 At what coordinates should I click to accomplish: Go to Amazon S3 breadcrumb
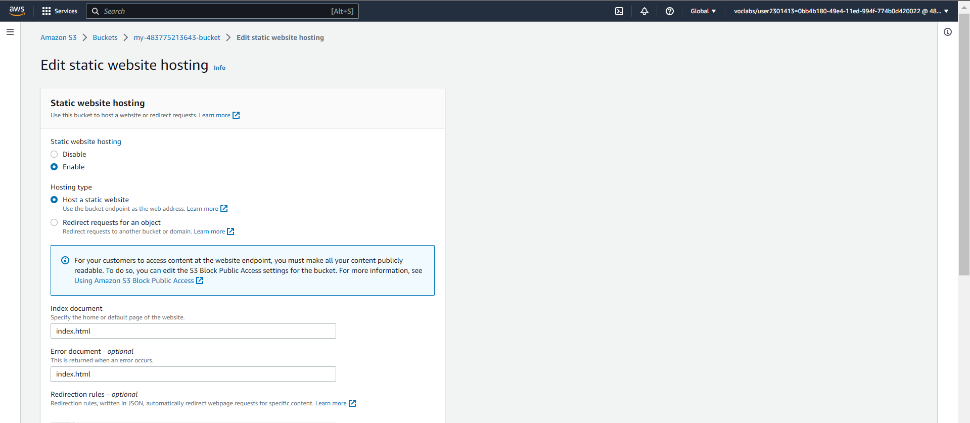tap(59, 37)
